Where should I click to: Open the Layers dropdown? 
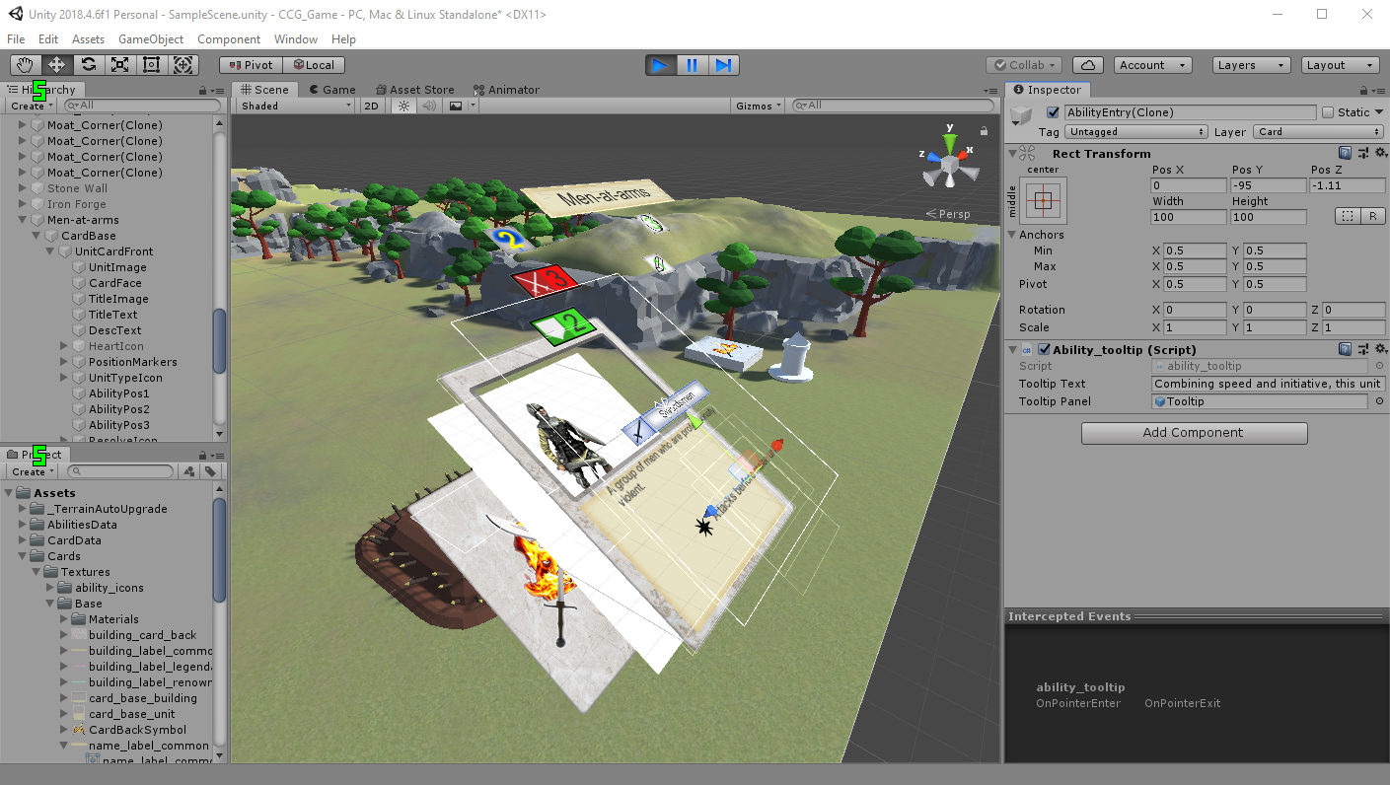[x=1251, y=65]
